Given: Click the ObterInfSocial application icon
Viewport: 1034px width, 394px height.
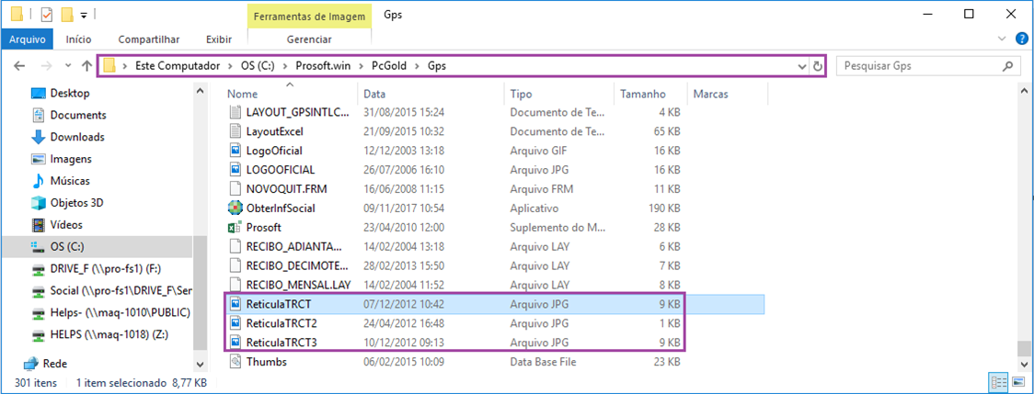Looking at the screenshot, I should [236, 208].
